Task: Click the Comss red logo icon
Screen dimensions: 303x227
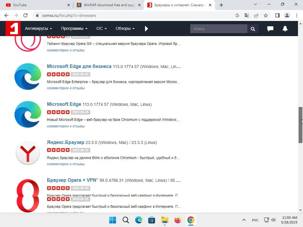Action: coord(13,29)
